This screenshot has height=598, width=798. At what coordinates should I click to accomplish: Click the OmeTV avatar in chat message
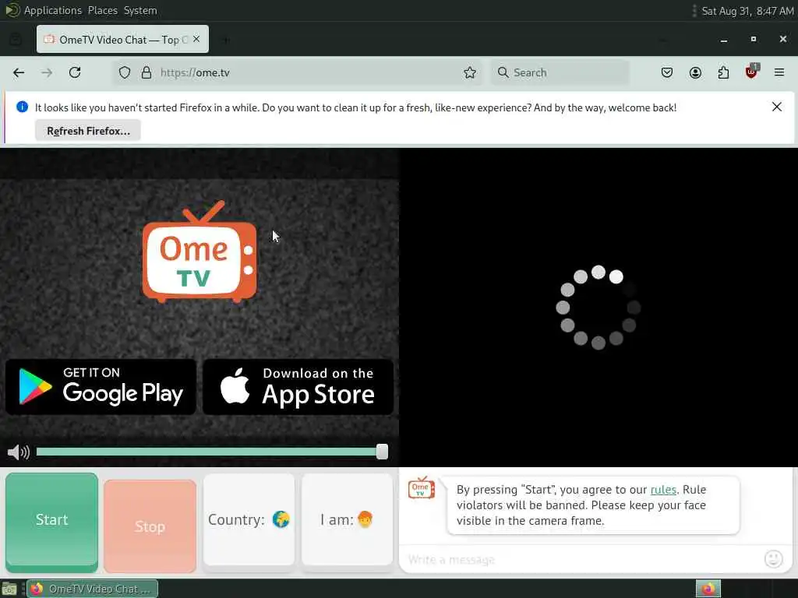coord(422,487)
